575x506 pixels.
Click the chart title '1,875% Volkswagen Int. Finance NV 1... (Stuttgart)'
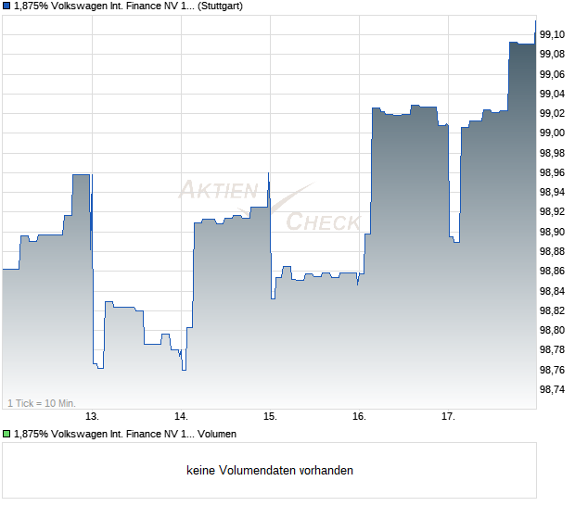coord(128,6)
